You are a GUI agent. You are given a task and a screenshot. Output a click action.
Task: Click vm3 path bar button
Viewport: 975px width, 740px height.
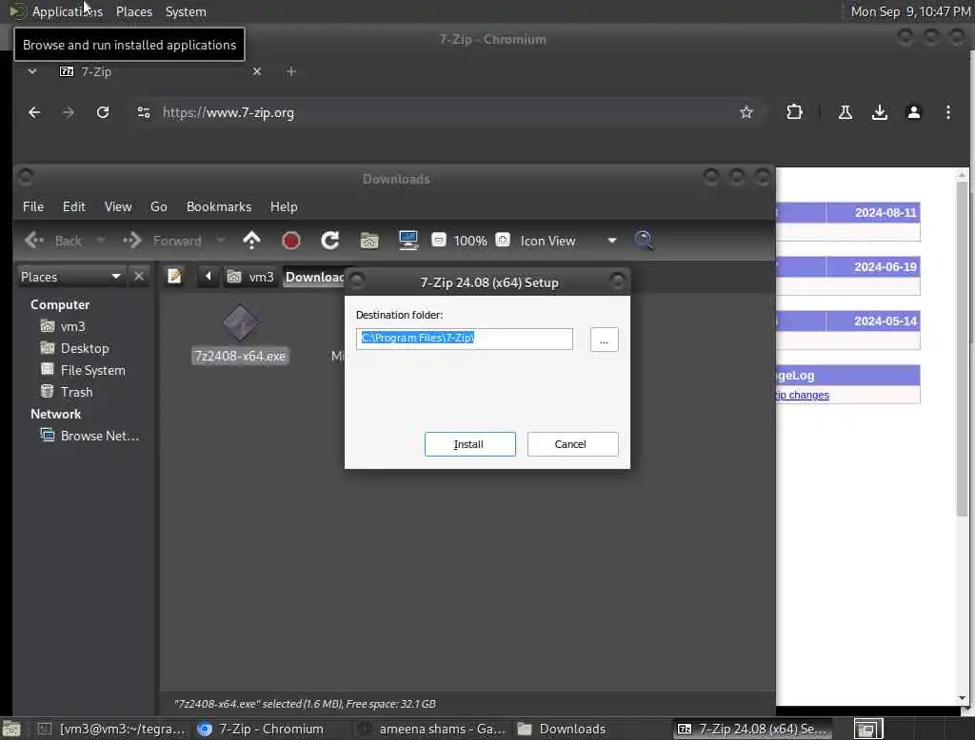[x=250, y=277]
